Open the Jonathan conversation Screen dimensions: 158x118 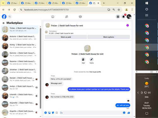(20, 71)
